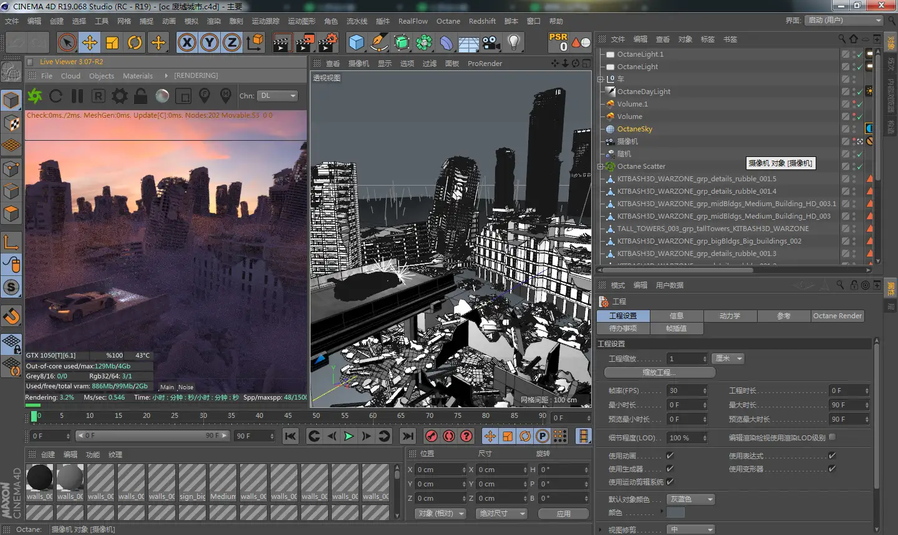
Task: Open the RealFlow menu
Action: click(413, 21)
